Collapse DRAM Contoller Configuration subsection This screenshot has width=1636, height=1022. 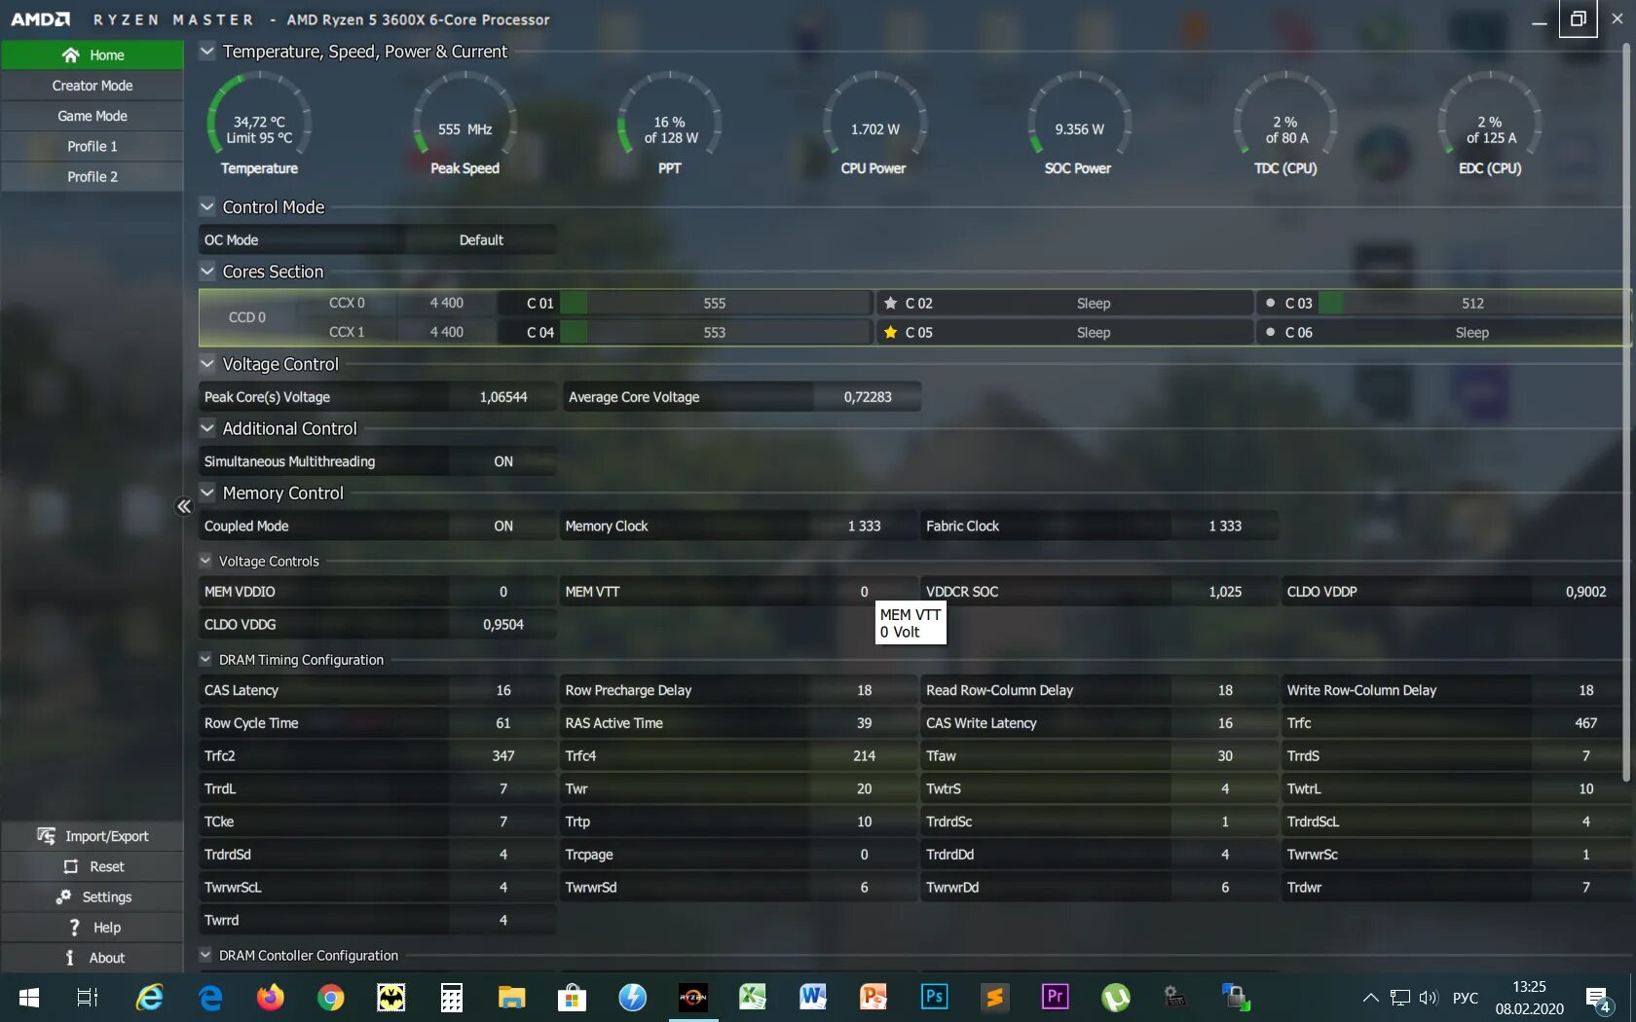[x=205, y=955]
